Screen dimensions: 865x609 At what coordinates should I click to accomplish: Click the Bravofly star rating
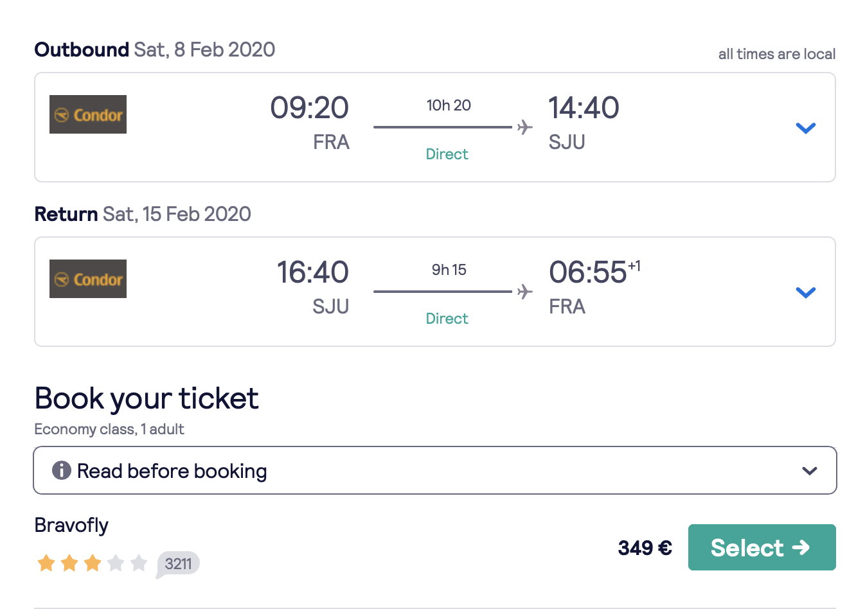[93, 563]
